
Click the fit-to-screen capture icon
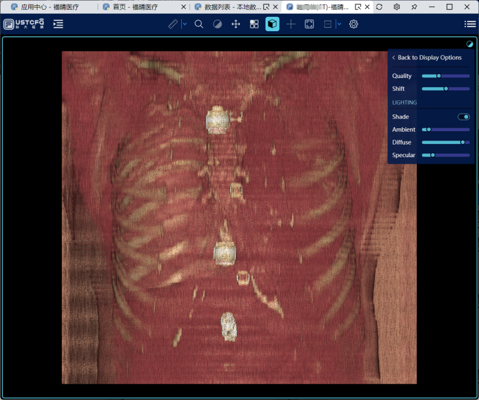pos(309,24)
